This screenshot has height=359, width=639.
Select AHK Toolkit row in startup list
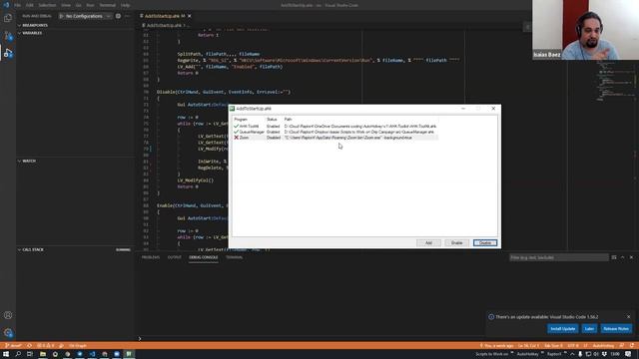pos(335,127)
